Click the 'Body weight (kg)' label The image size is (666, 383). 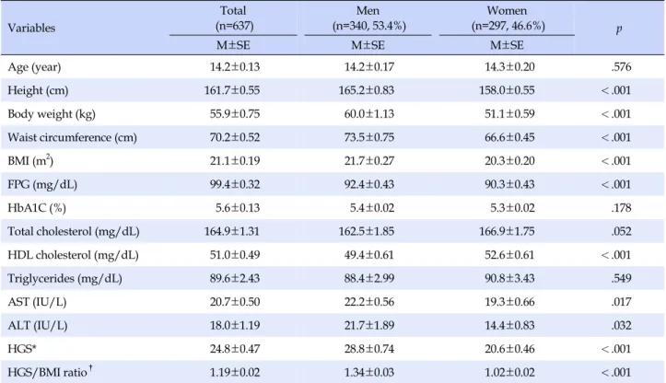52,114
